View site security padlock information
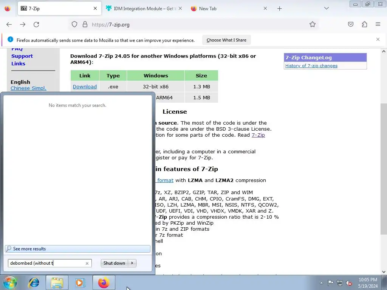Viewport: 387px width, 290px height. pyautogui.click(x=85, y=25)
